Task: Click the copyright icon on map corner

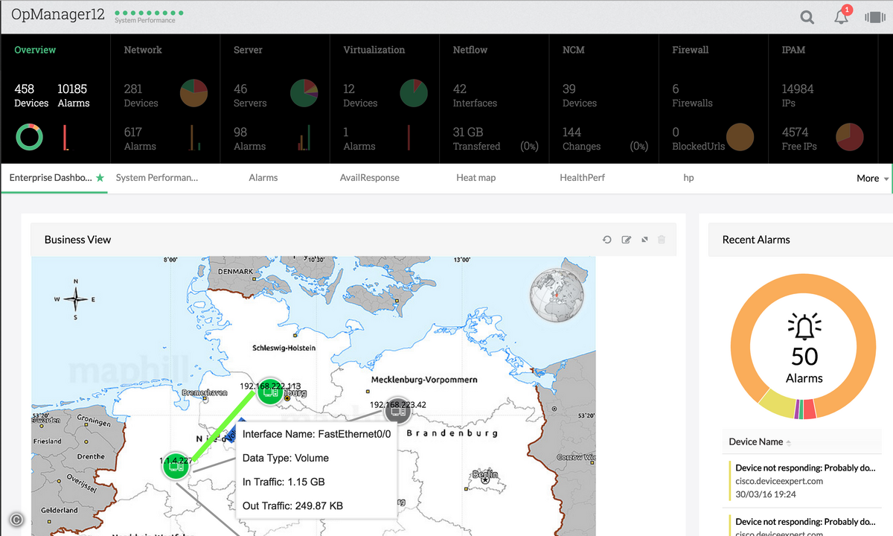Action: coord(16,520)
